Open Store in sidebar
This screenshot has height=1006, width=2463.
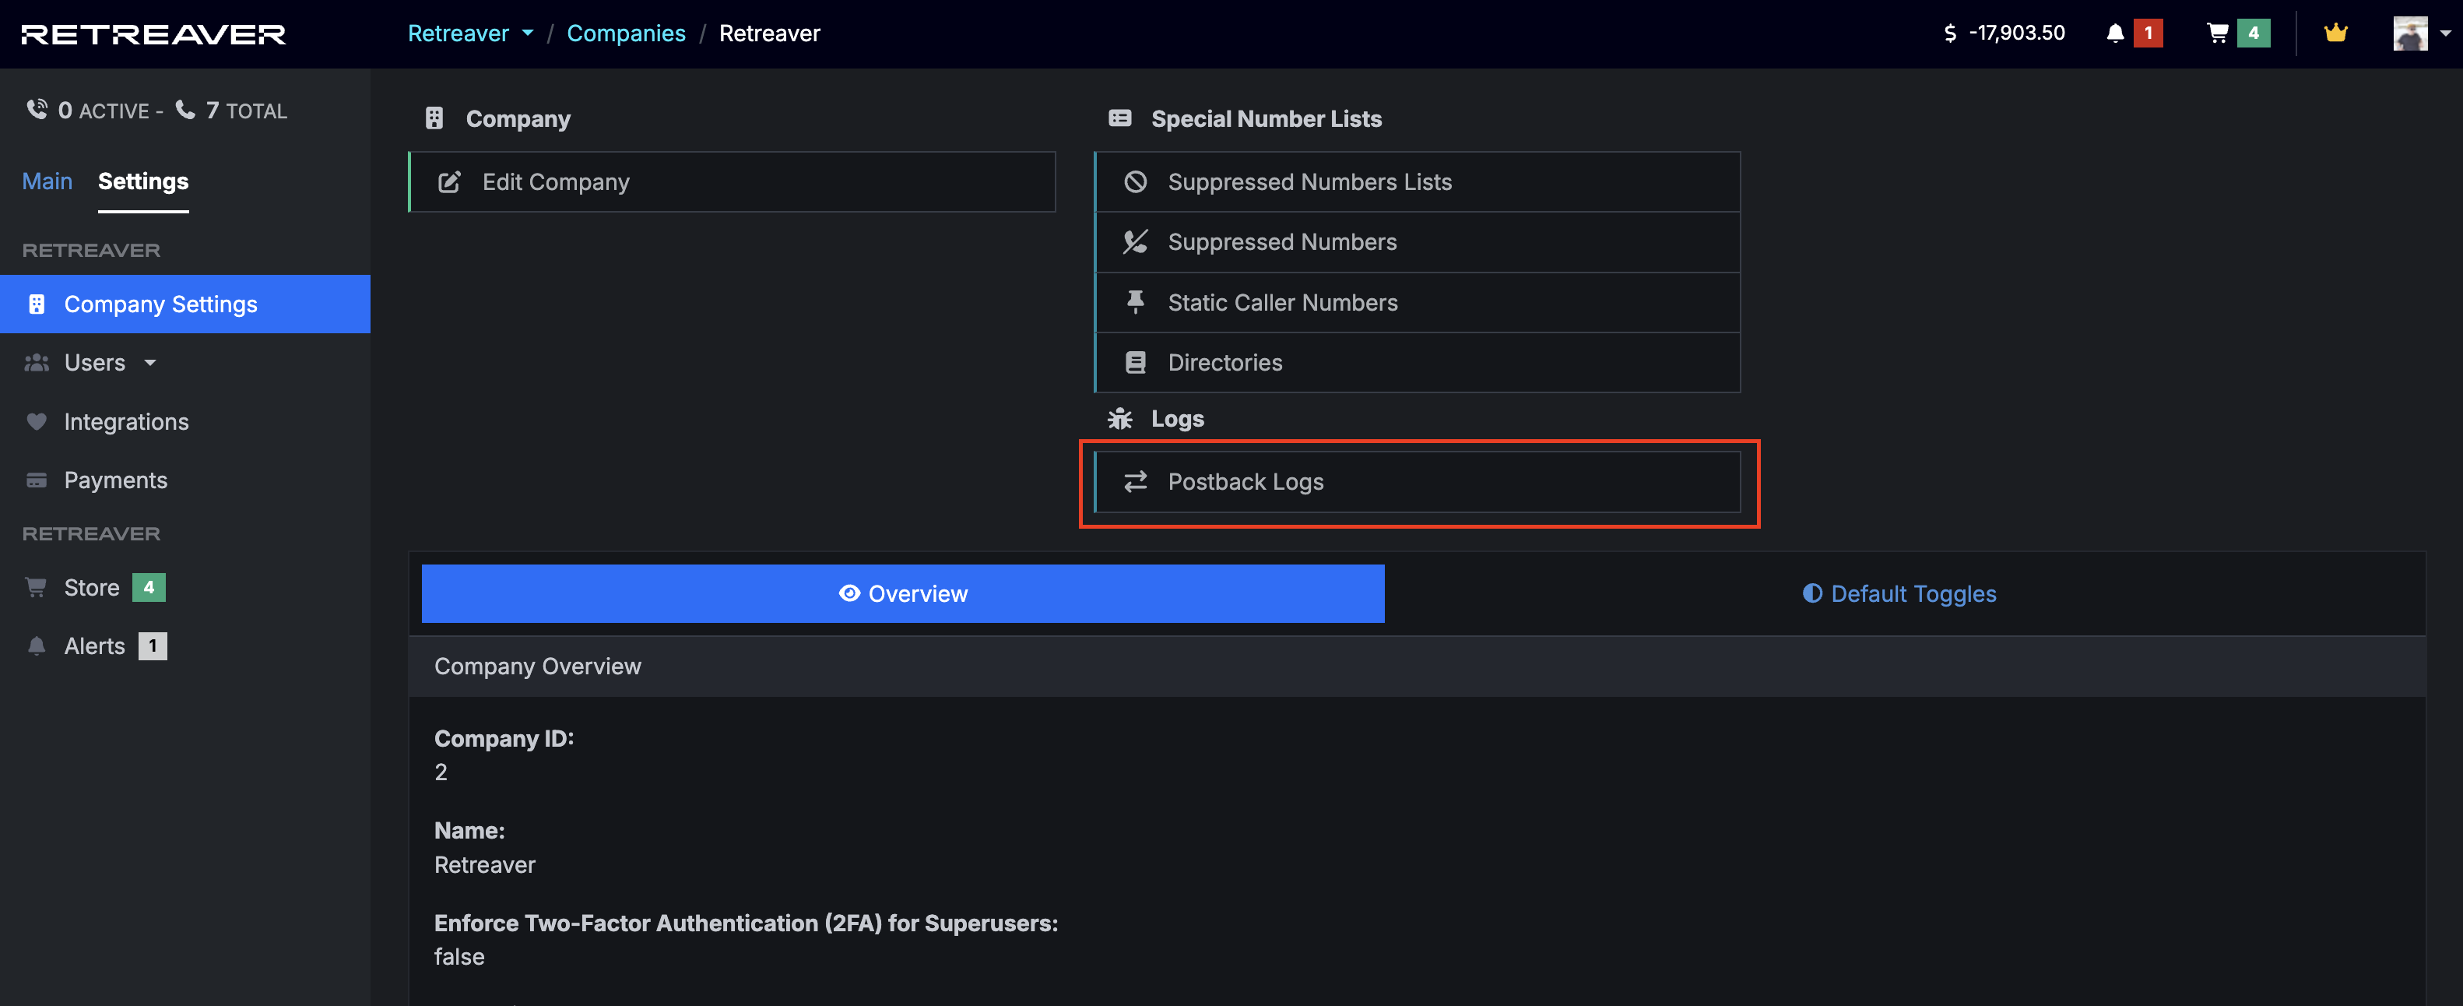[x=92, y=588]
